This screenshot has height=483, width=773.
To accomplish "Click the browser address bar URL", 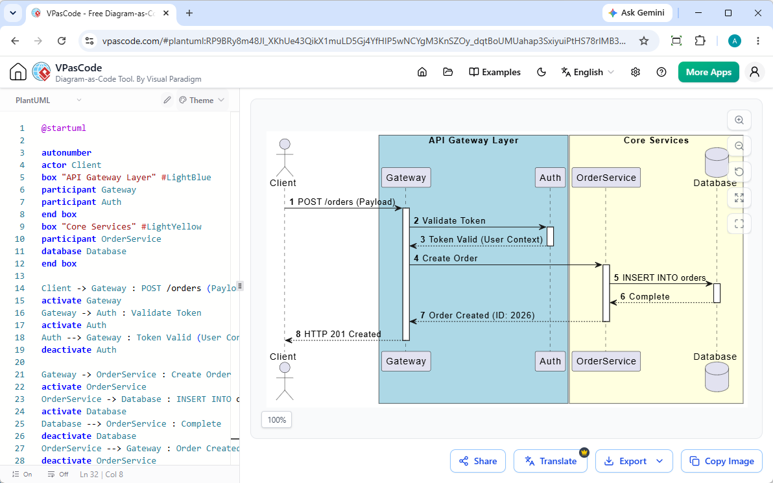I will 364,41.
